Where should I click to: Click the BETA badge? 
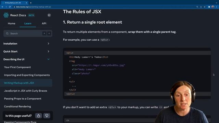pos(31,15)
